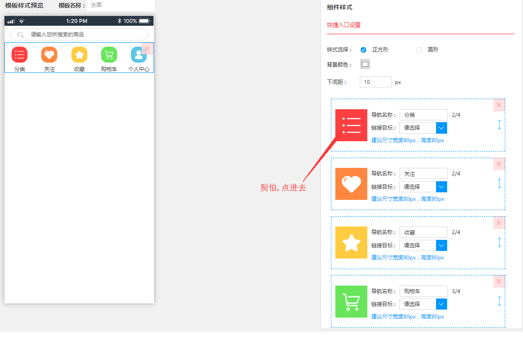
Task: Select the 圆形 style radio option
Action: tap(419, 50)
